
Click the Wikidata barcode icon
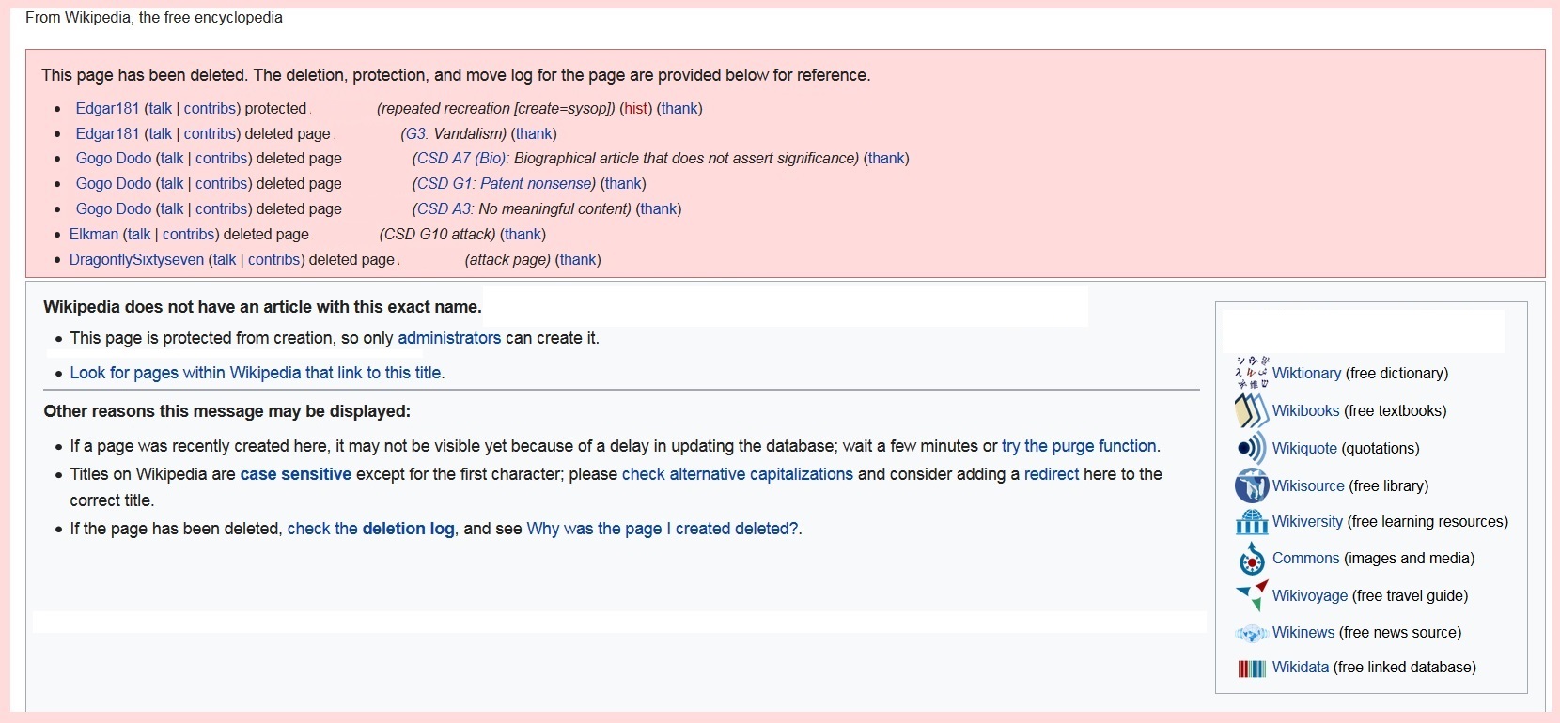pyautogui.click(x=1252, y=668)
